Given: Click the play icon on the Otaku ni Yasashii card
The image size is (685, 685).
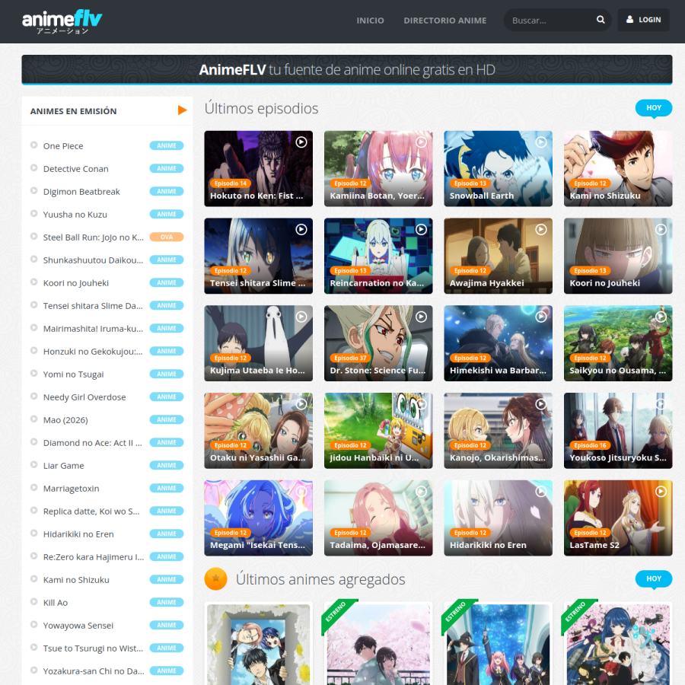Looking at the screenshot, I should 301,404.
